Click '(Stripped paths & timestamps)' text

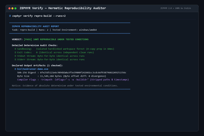pyautogui.click(x=109, y=80)
